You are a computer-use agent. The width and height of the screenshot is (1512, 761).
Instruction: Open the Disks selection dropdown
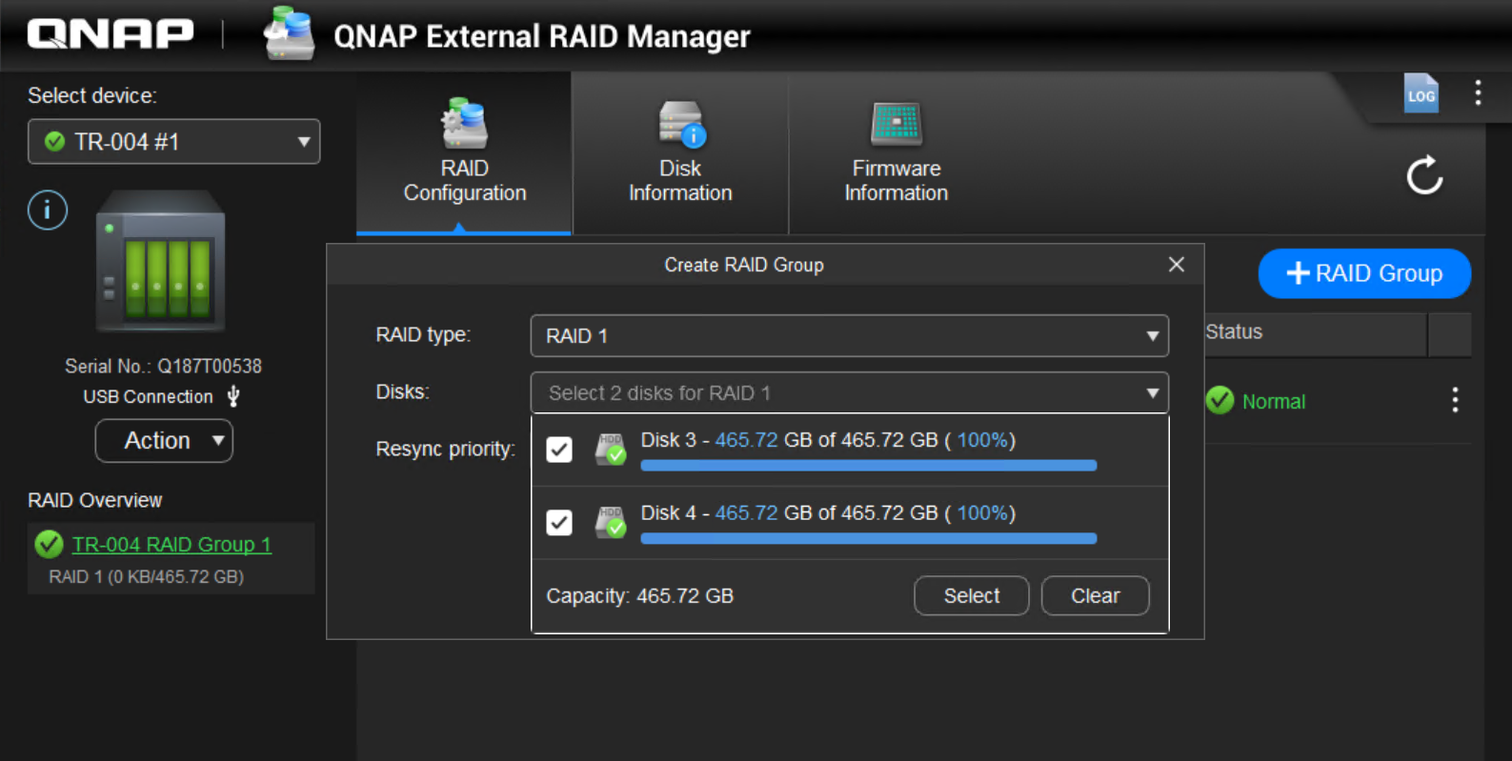coord(849,392)
